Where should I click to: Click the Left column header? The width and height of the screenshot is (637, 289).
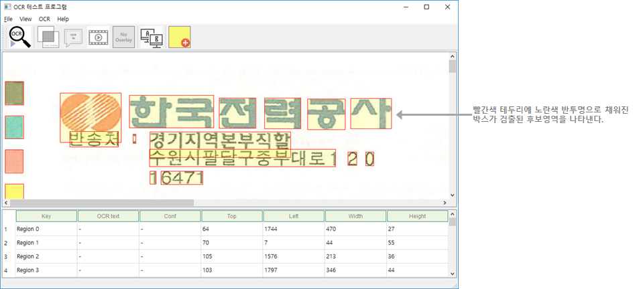(x=293, y=216)
